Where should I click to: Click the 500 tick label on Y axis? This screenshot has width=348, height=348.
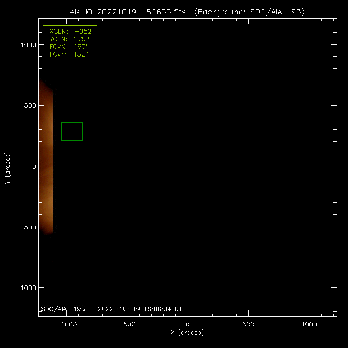pyautogui.click(x=30, y=106)
